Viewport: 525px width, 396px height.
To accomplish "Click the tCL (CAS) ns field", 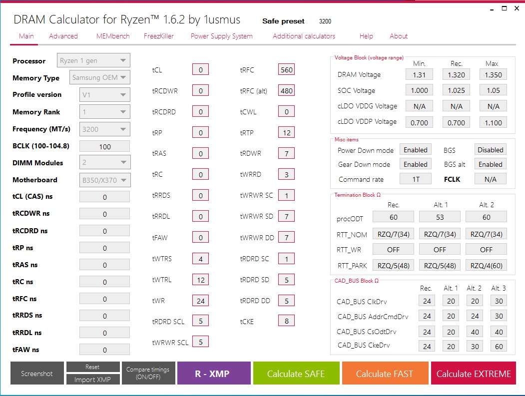I will point(104,197).
